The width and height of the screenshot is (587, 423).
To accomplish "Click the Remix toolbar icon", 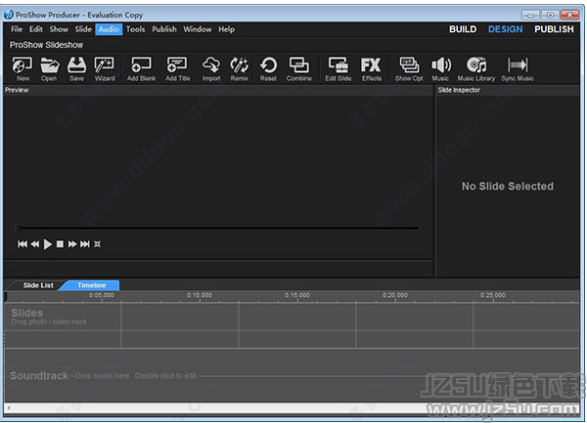I will 240,69.
